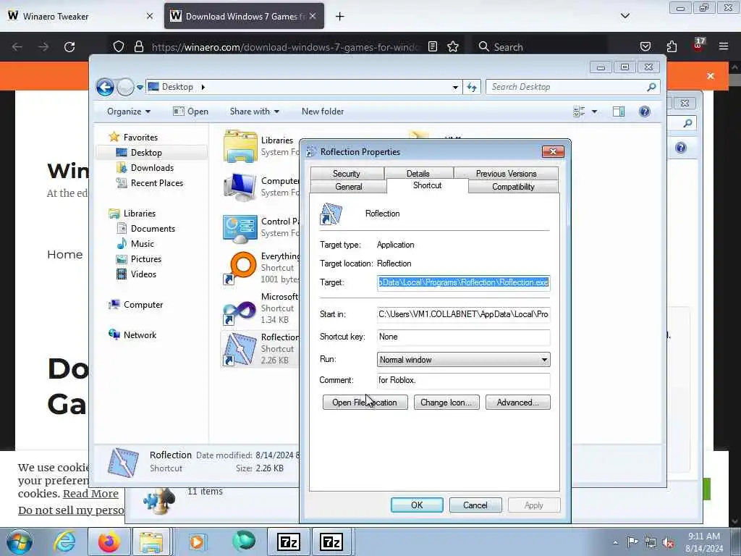
Task: Open a new Firefox tab with plus
Action: [340, 17]
